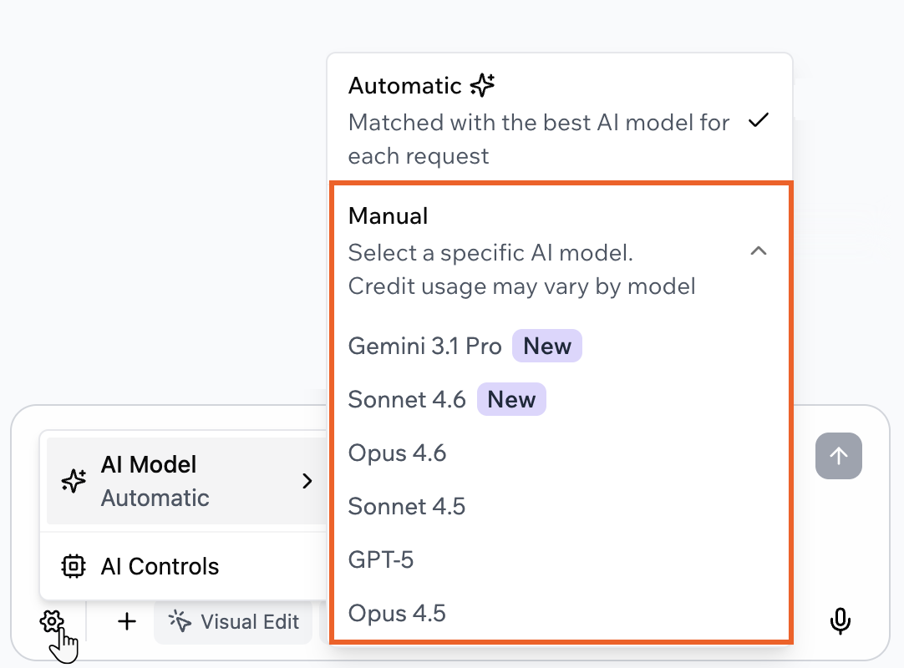The image size is (904, 668).
Task: Click the chip icon next to AI Controls
Action: (74, 565)
